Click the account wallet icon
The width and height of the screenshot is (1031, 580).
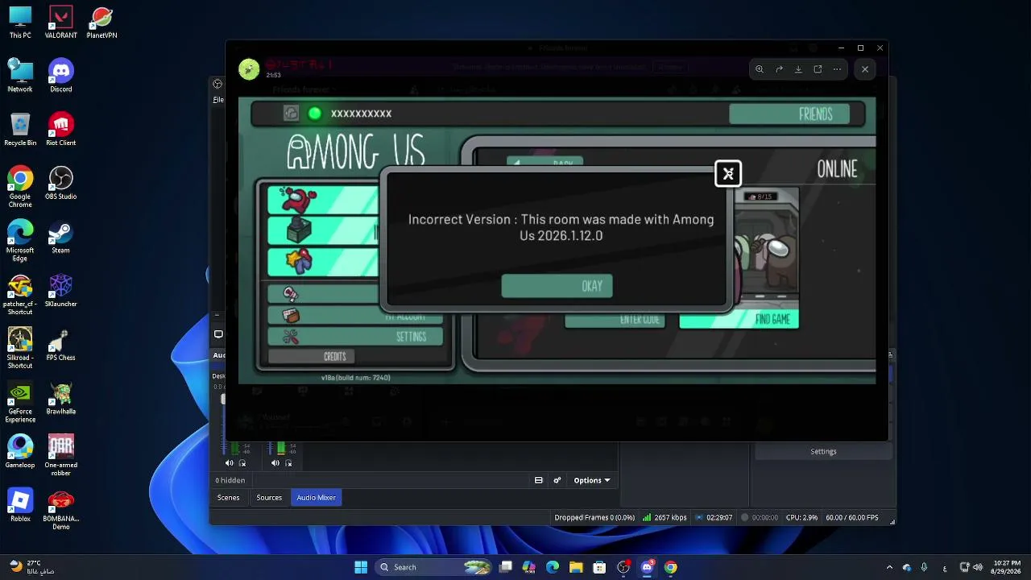point(291,316)
